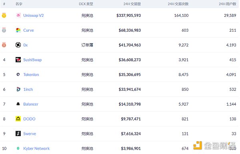Sort by 24H 交易量 column header
This screenshot has height=154, width=240.
[x=132, y=4]
